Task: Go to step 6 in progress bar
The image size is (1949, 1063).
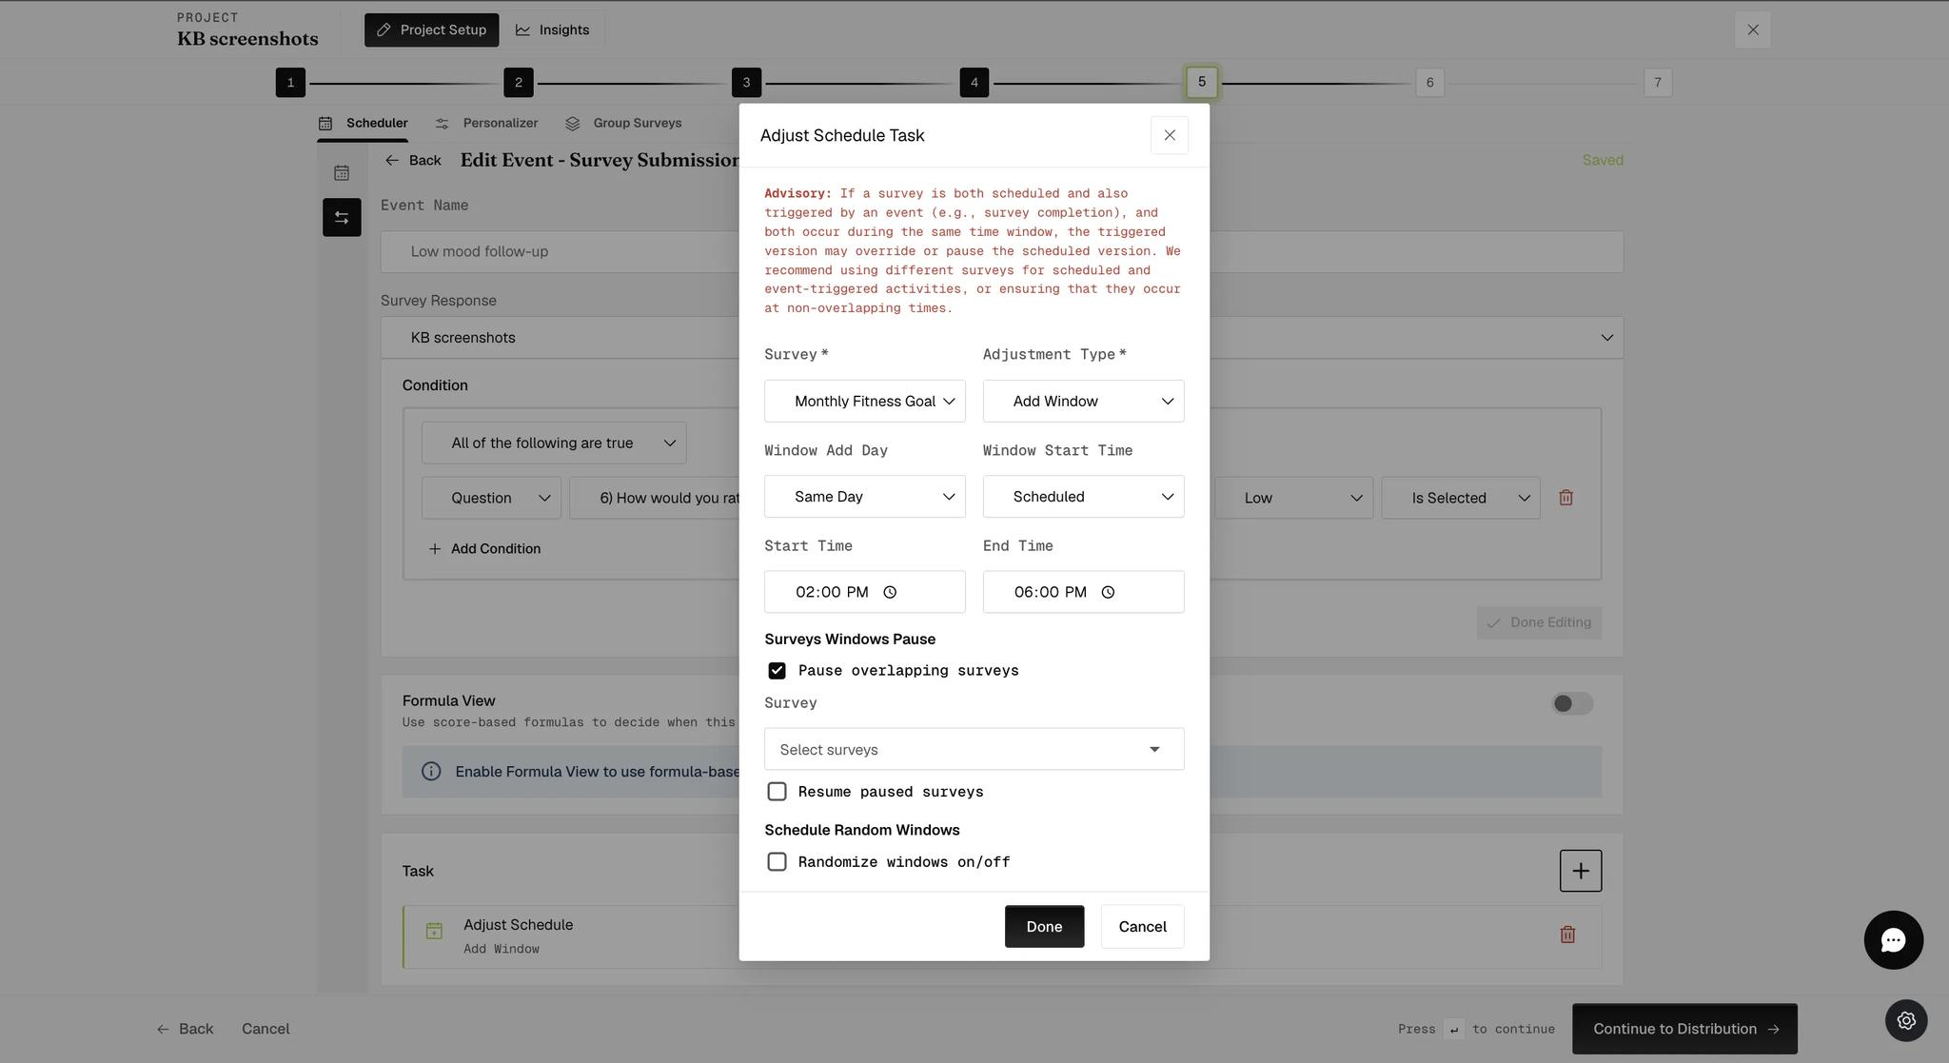Action: point(1429,82)
